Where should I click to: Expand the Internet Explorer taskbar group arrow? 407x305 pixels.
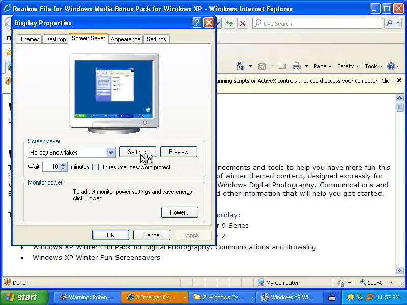[185, 297]
